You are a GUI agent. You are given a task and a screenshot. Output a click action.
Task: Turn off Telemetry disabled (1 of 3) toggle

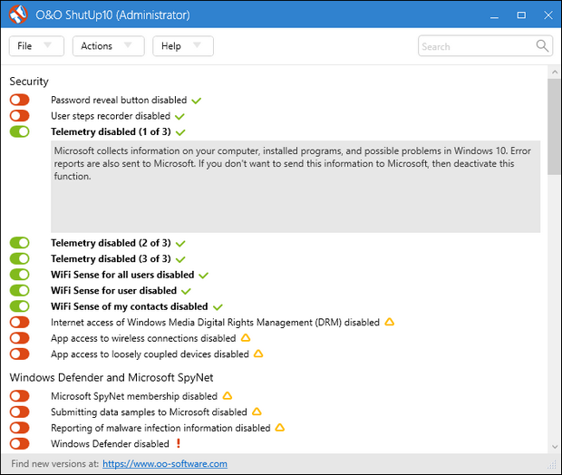pyautogui.click(x=20, y=132)
